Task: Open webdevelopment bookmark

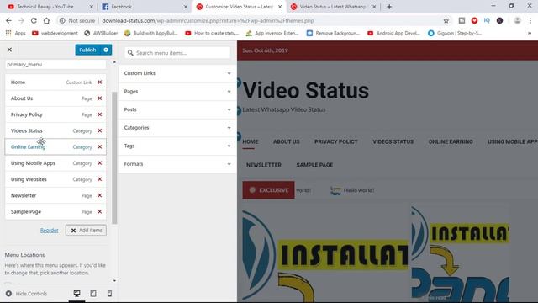Action: 55,33
